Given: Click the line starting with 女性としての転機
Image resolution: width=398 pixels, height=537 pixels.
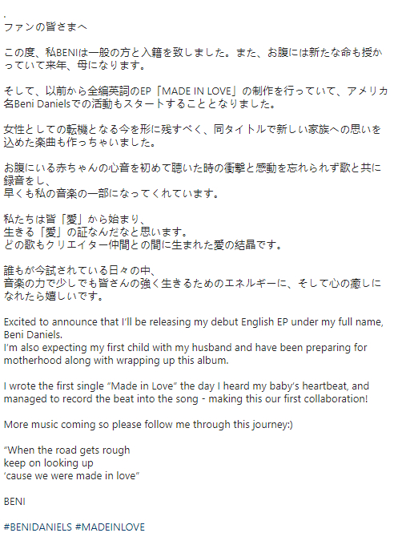Looking at the screenshot, I should tap(192, 130).
